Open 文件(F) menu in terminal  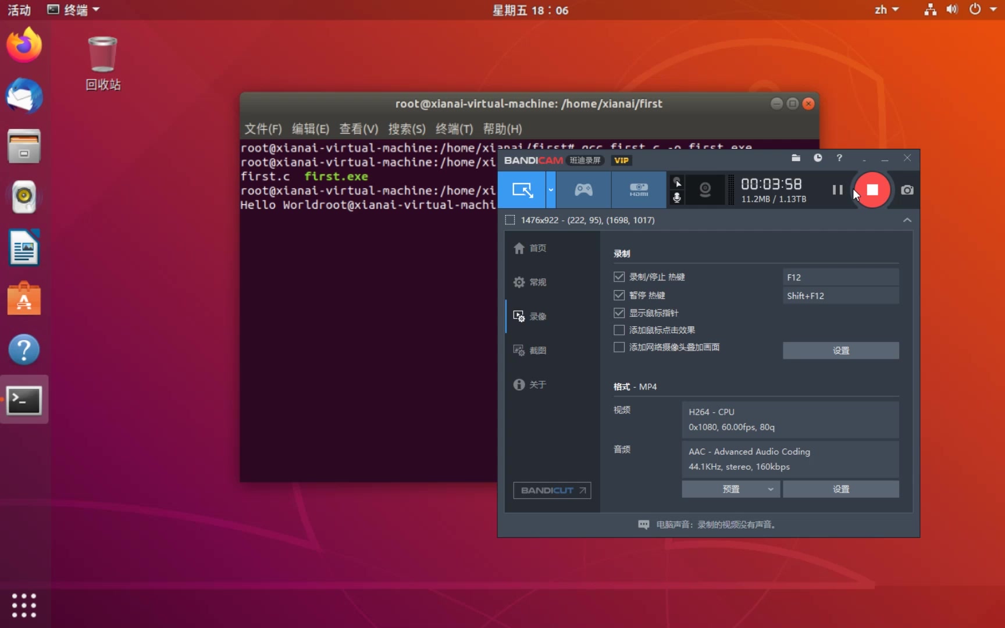point(263,129)
